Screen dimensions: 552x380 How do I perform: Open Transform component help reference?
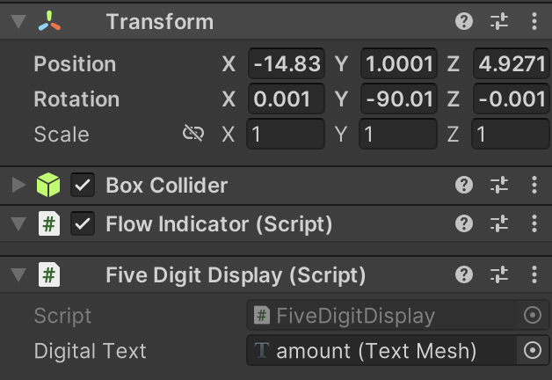click(464, 22)
